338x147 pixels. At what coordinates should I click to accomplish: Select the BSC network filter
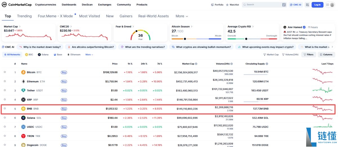pos(29,55)
